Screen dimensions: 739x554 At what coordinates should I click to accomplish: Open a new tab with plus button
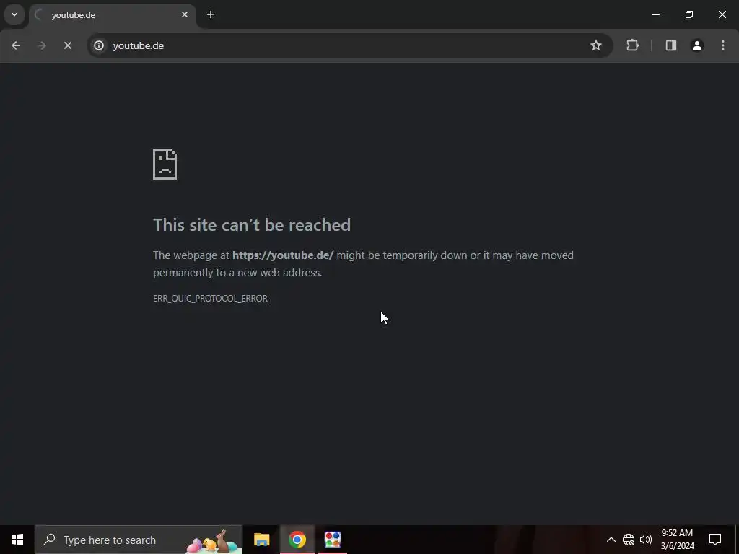(211, 15)
